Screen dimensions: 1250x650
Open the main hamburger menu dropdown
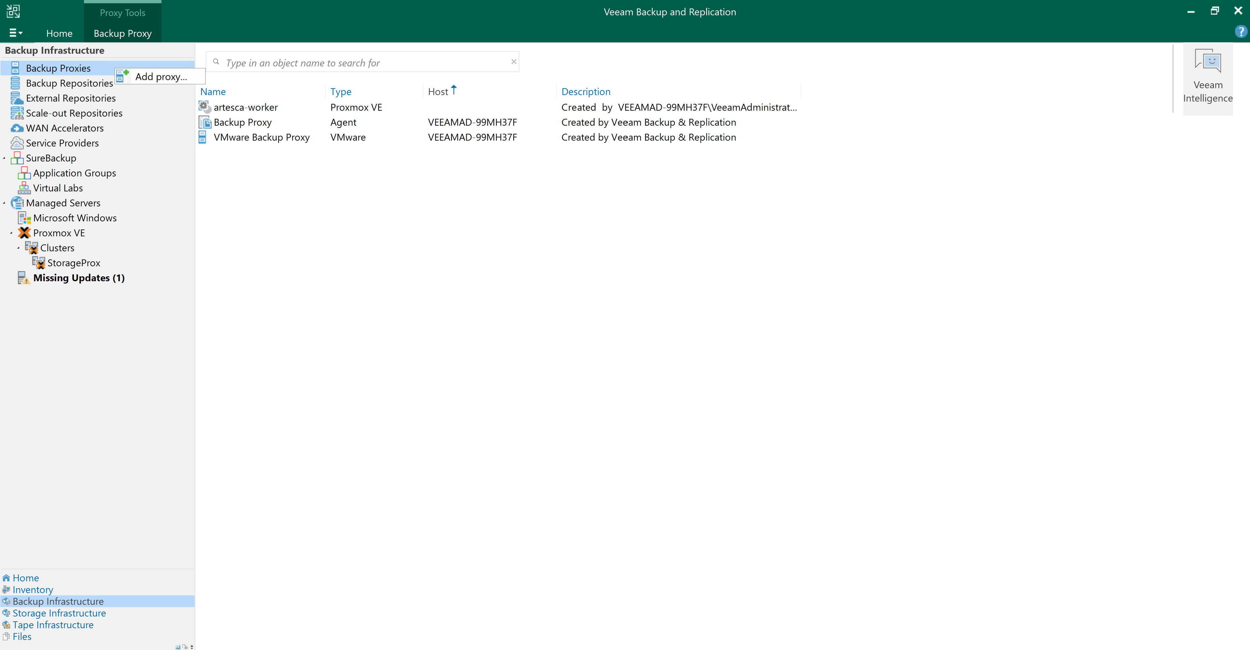pos(16,33)
